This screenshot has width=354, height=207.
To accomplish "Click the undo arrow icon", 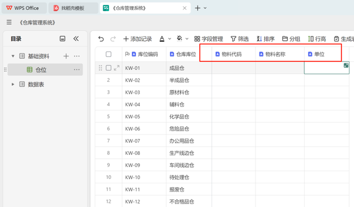I will pos(101,39).
